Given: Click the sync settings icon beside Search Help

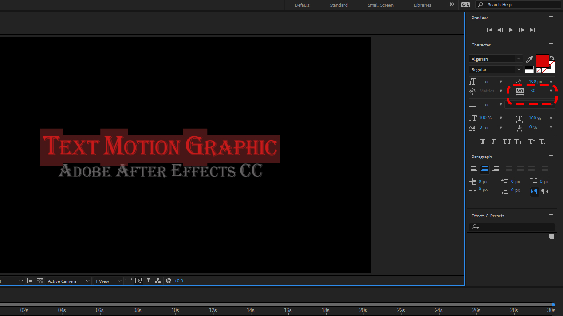Looking at the screenshot, I should (465, 5).
